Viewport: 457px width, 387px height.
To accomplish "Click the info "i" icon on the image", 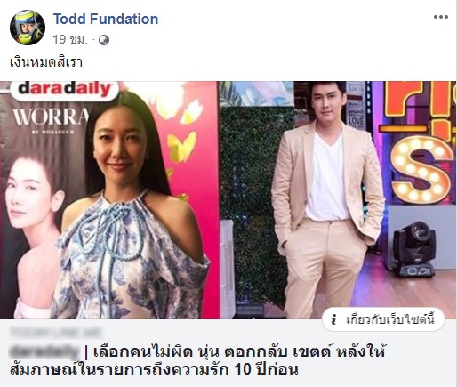I will [x=334, y=320].
